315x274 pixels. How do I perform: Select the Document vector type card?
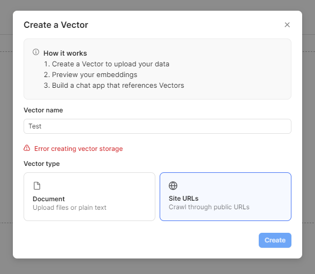coord(89,197)
